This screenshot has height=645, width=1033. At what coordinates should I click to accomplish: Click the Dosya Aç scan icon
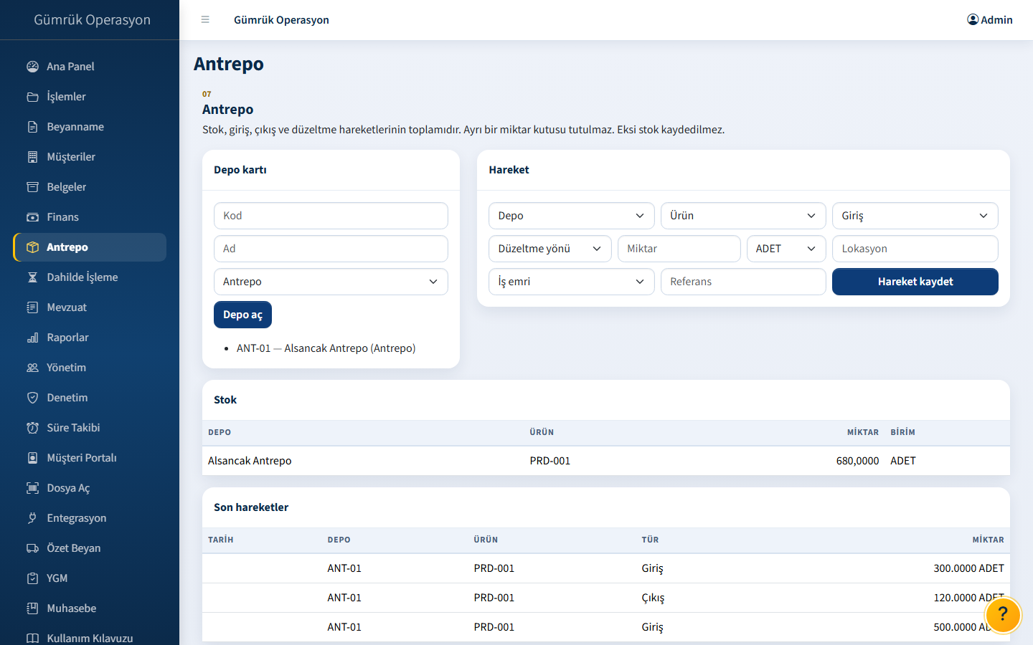click(x=32, y=488)
